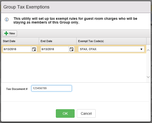152x123 pixels.
Task: Focus the Tax Document # input box
Action: (51, 88)
